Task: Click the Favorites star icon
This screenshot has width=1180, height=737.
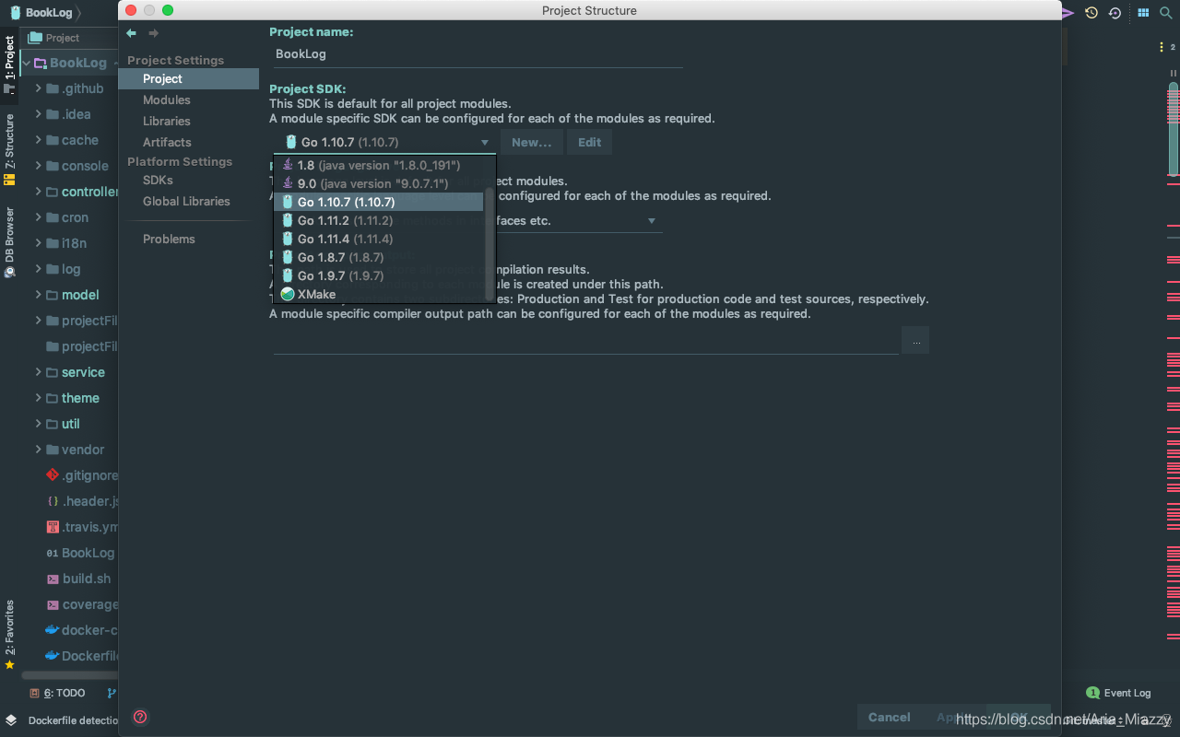Action: coord(9,664)
